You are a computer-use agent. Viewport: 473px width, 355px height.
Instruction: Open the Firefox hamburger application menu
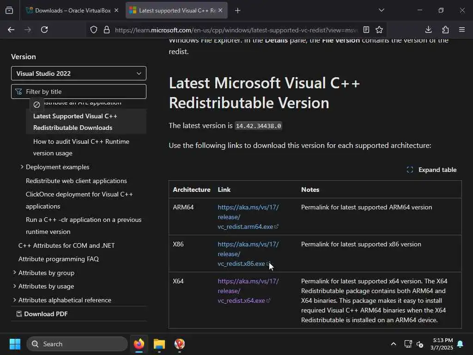[x=462, y=30]
